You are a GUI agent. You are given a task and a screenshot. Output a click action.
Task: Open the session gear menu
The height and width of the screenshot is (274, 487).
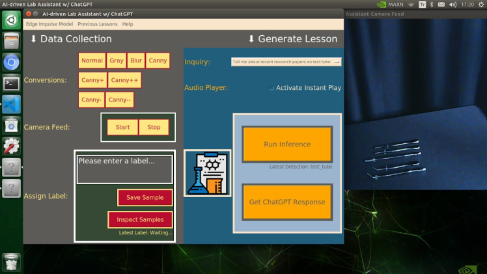pos(481,5)
